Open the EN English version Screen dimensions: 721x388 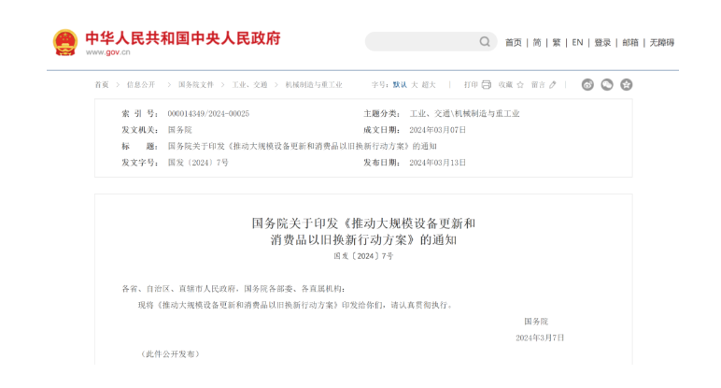coord(577,42)
